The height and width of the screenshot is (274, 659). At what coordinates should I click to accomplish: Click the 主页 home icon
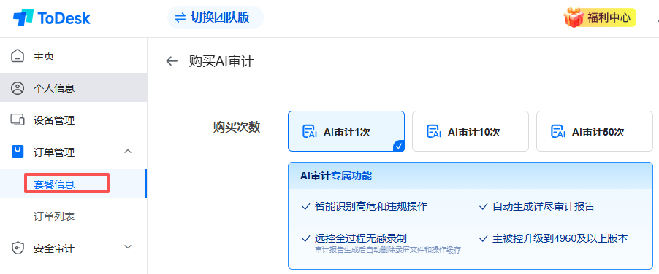18,56
